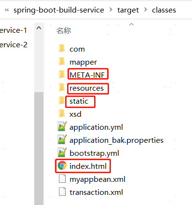Select the application.yml file name
The width and height of the screenshot is (192, 205).
click(96, 127)
